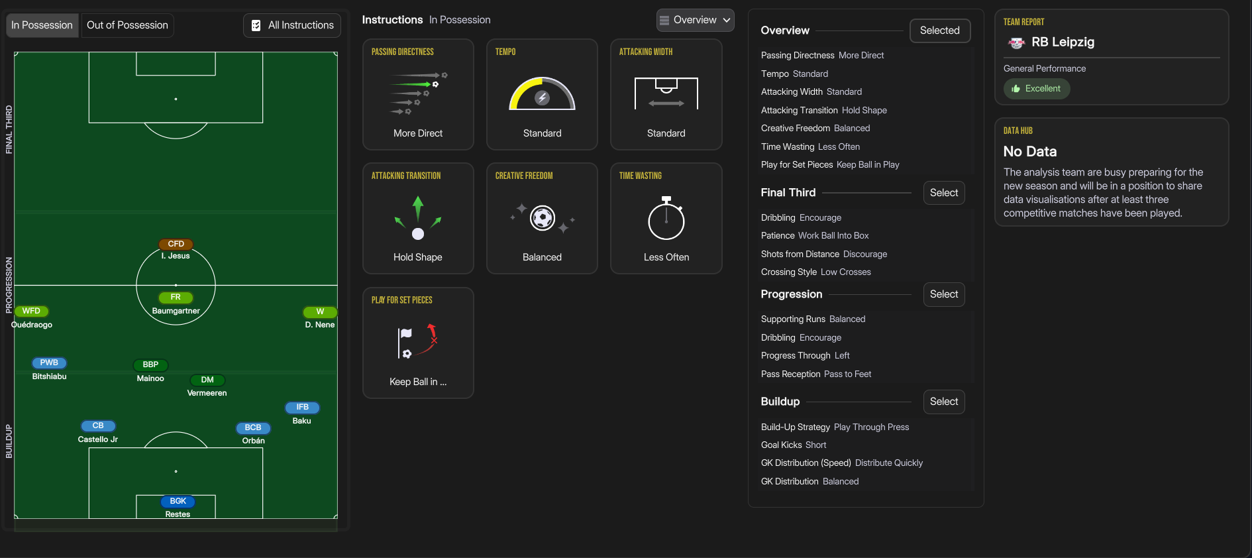The width and height of the screenshot is (1252, 558).
Task: Open the Passing Directness arrows icon
Action: click(x=418, y=93)
